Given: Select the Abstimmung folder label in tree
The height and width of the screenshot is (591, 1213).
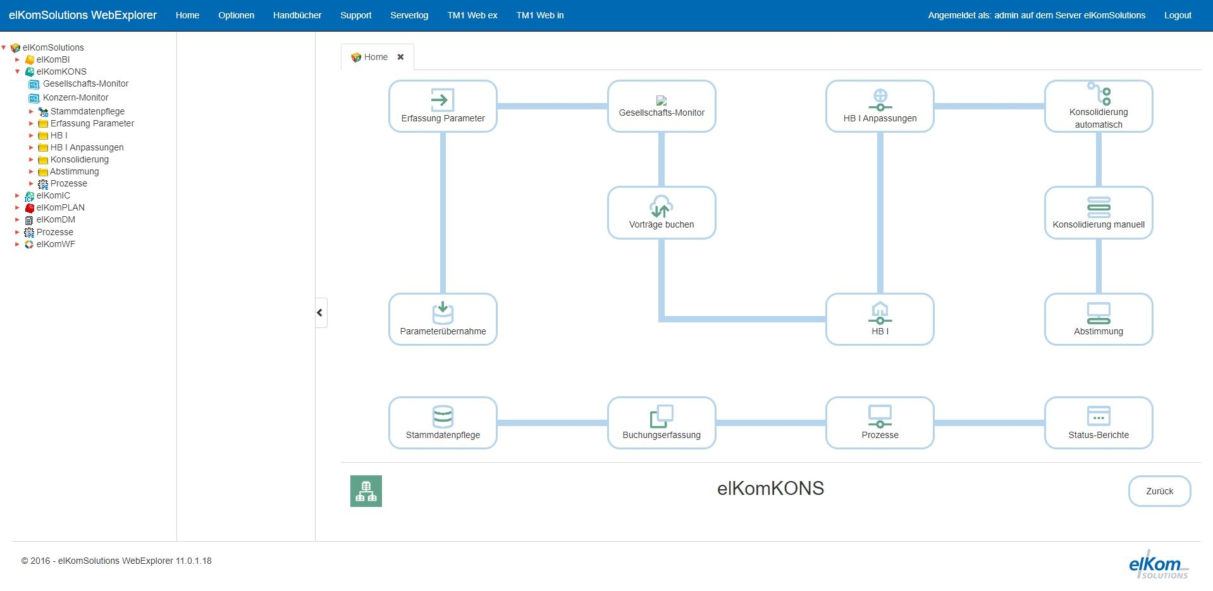Looking at the screenshot, I should coord(75,171).
